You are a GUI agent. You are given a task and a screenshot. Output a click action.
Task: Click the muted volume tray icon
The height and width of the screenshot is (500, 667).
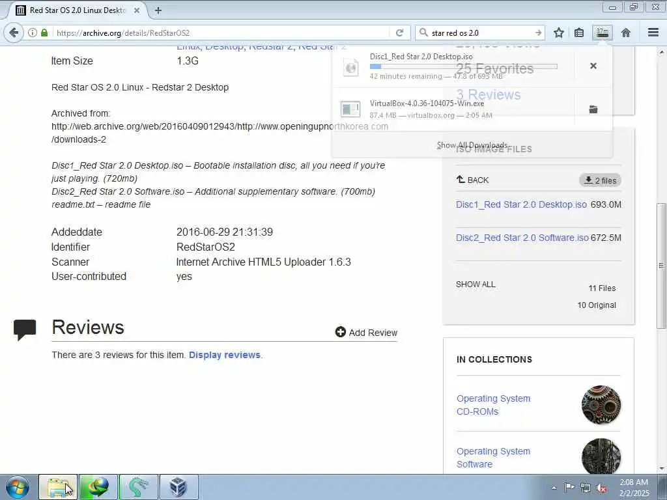tap(601, 488)
